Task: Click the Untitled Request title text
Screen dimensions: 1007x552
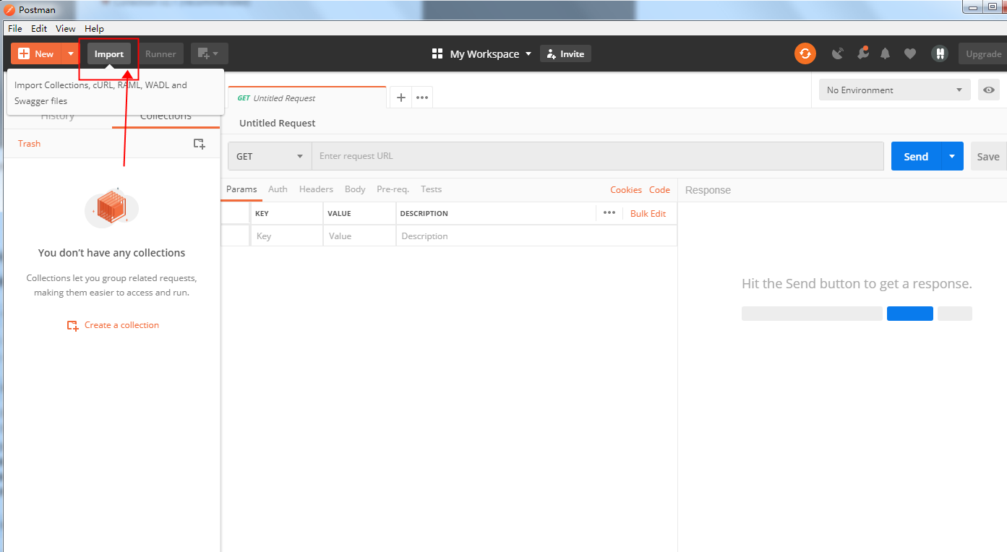Action: (278, 124)
